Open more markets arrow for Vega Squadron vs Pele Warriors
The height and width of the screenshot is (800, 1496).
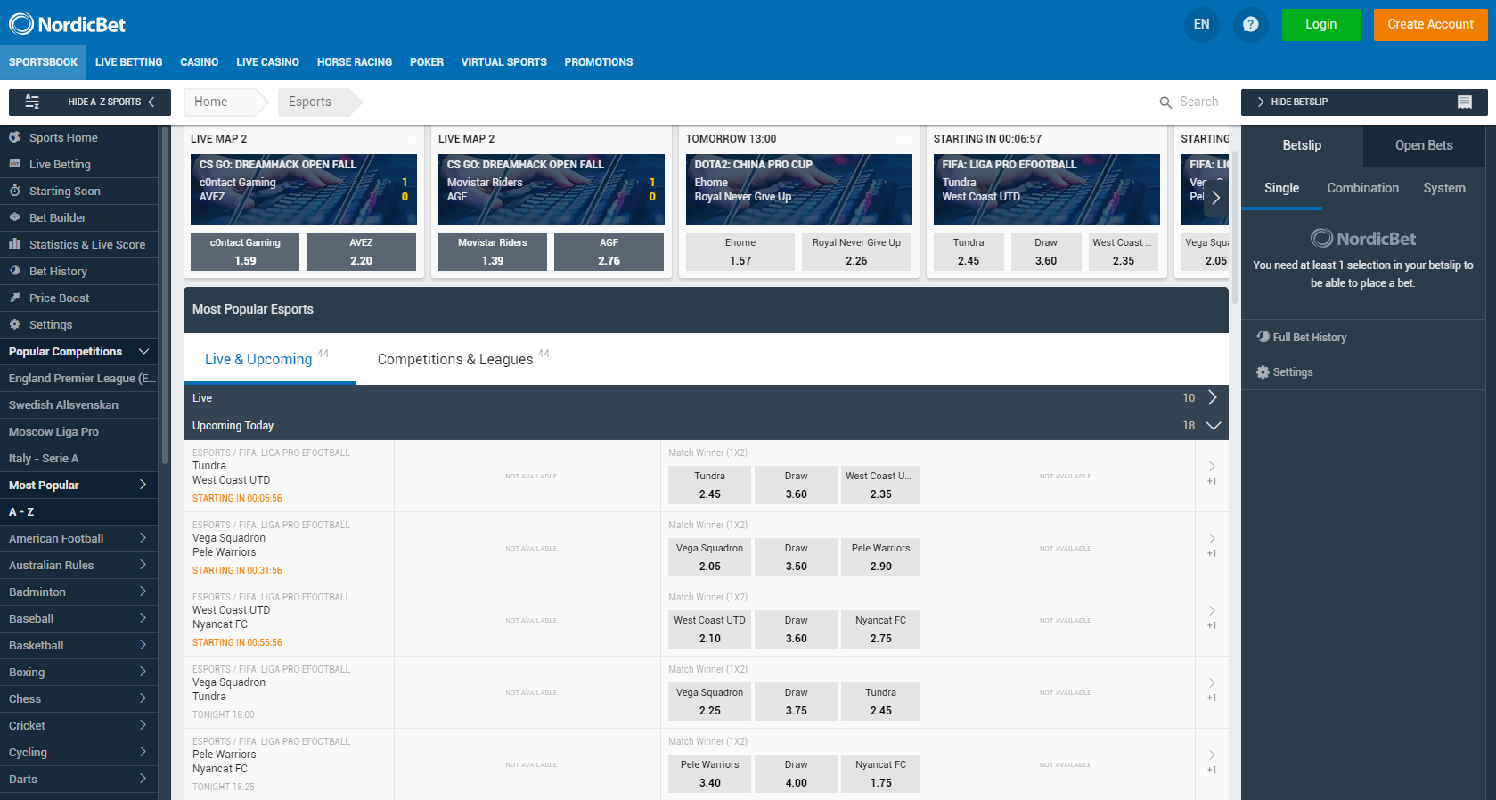tap(1212, 539)
